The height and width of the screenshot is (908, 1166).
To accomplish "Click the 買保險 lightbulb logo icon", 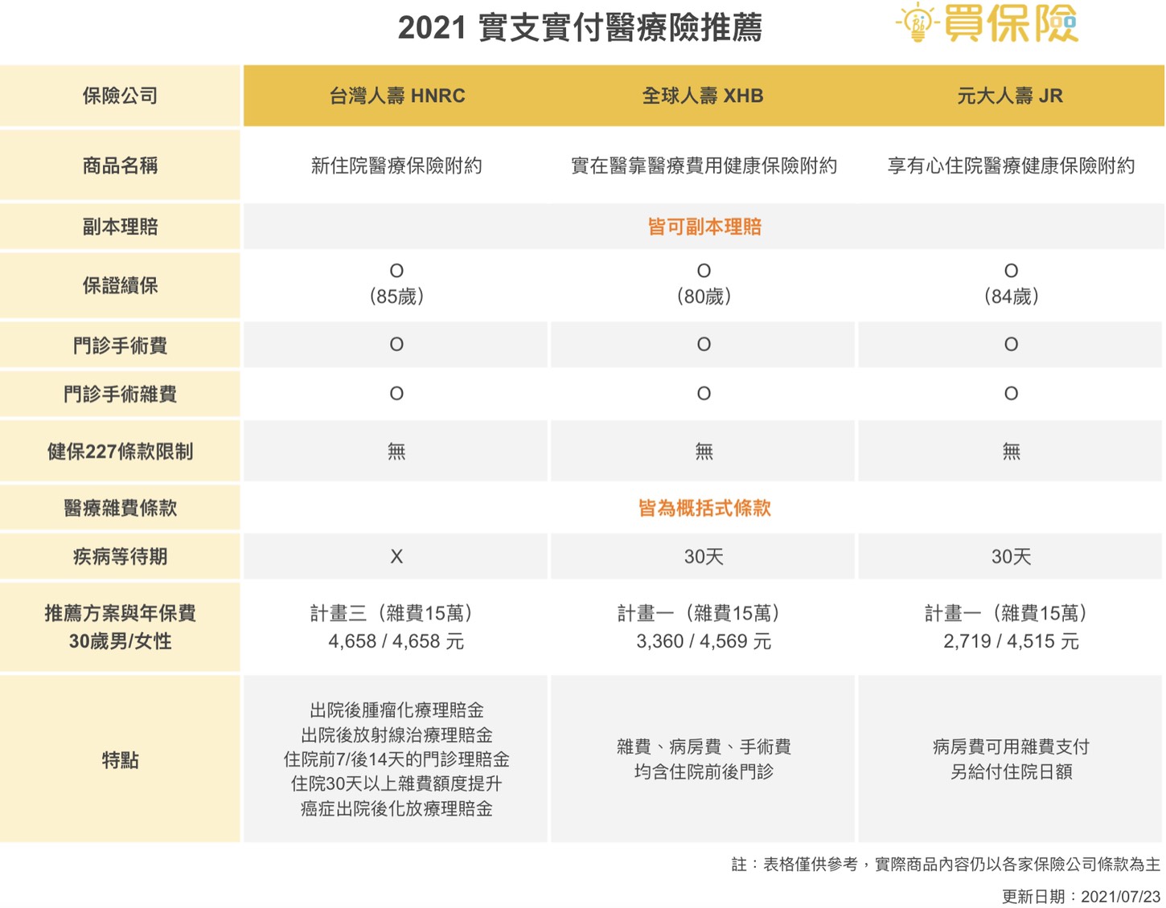I will [x=916, y=23].
